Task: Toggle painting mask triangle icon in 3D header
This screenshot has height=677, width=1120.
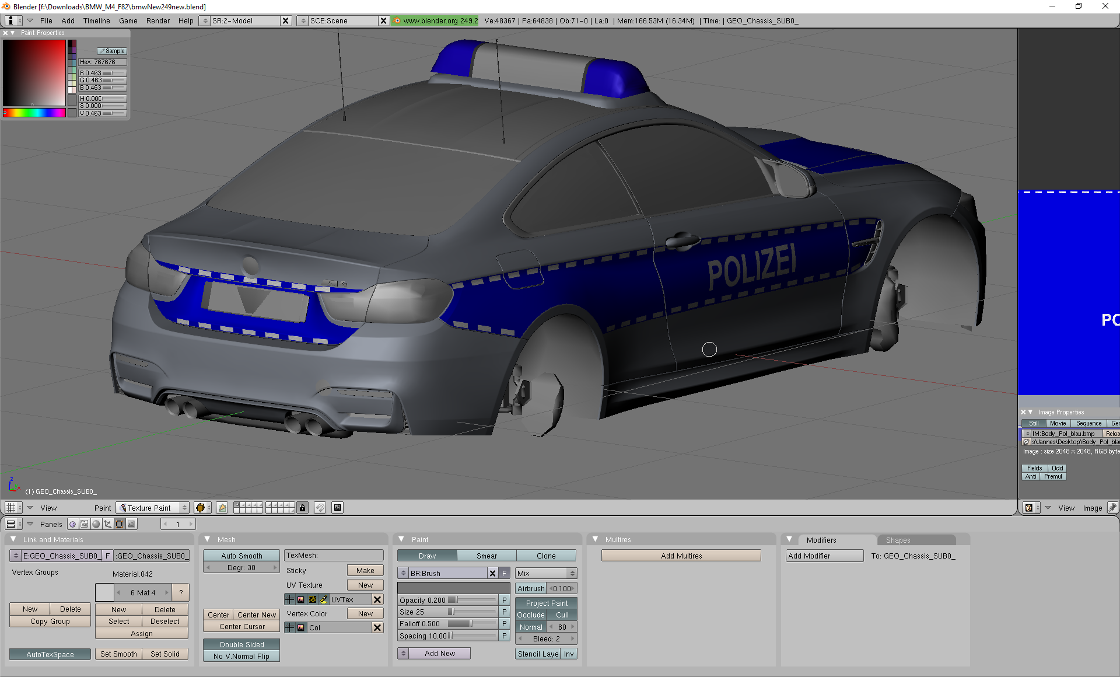Action: (x=222, y=508)
